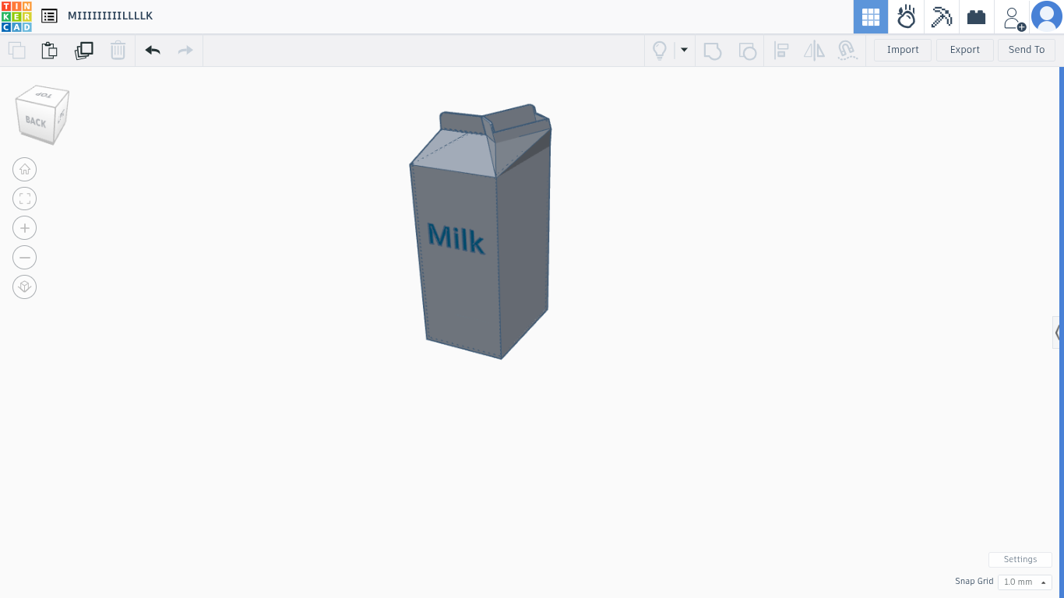Image resolution: width=1064 pixels, height=598 pixels.
Task: Toggle show all lightbulb icon
Action: pos(660,51)
